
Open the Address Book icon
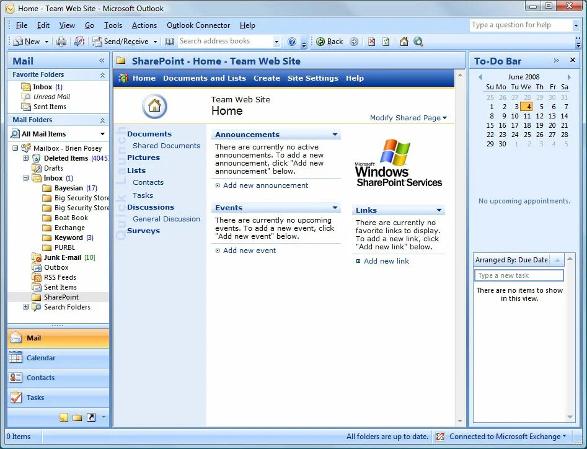[x=170, y=42]
